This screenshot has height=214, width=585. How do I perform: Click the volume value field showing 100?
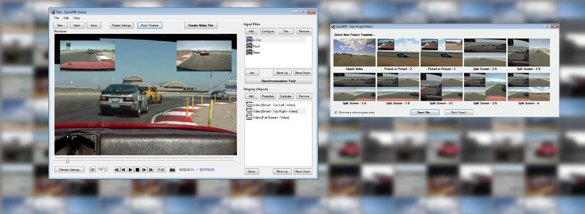tap(101, 170)
